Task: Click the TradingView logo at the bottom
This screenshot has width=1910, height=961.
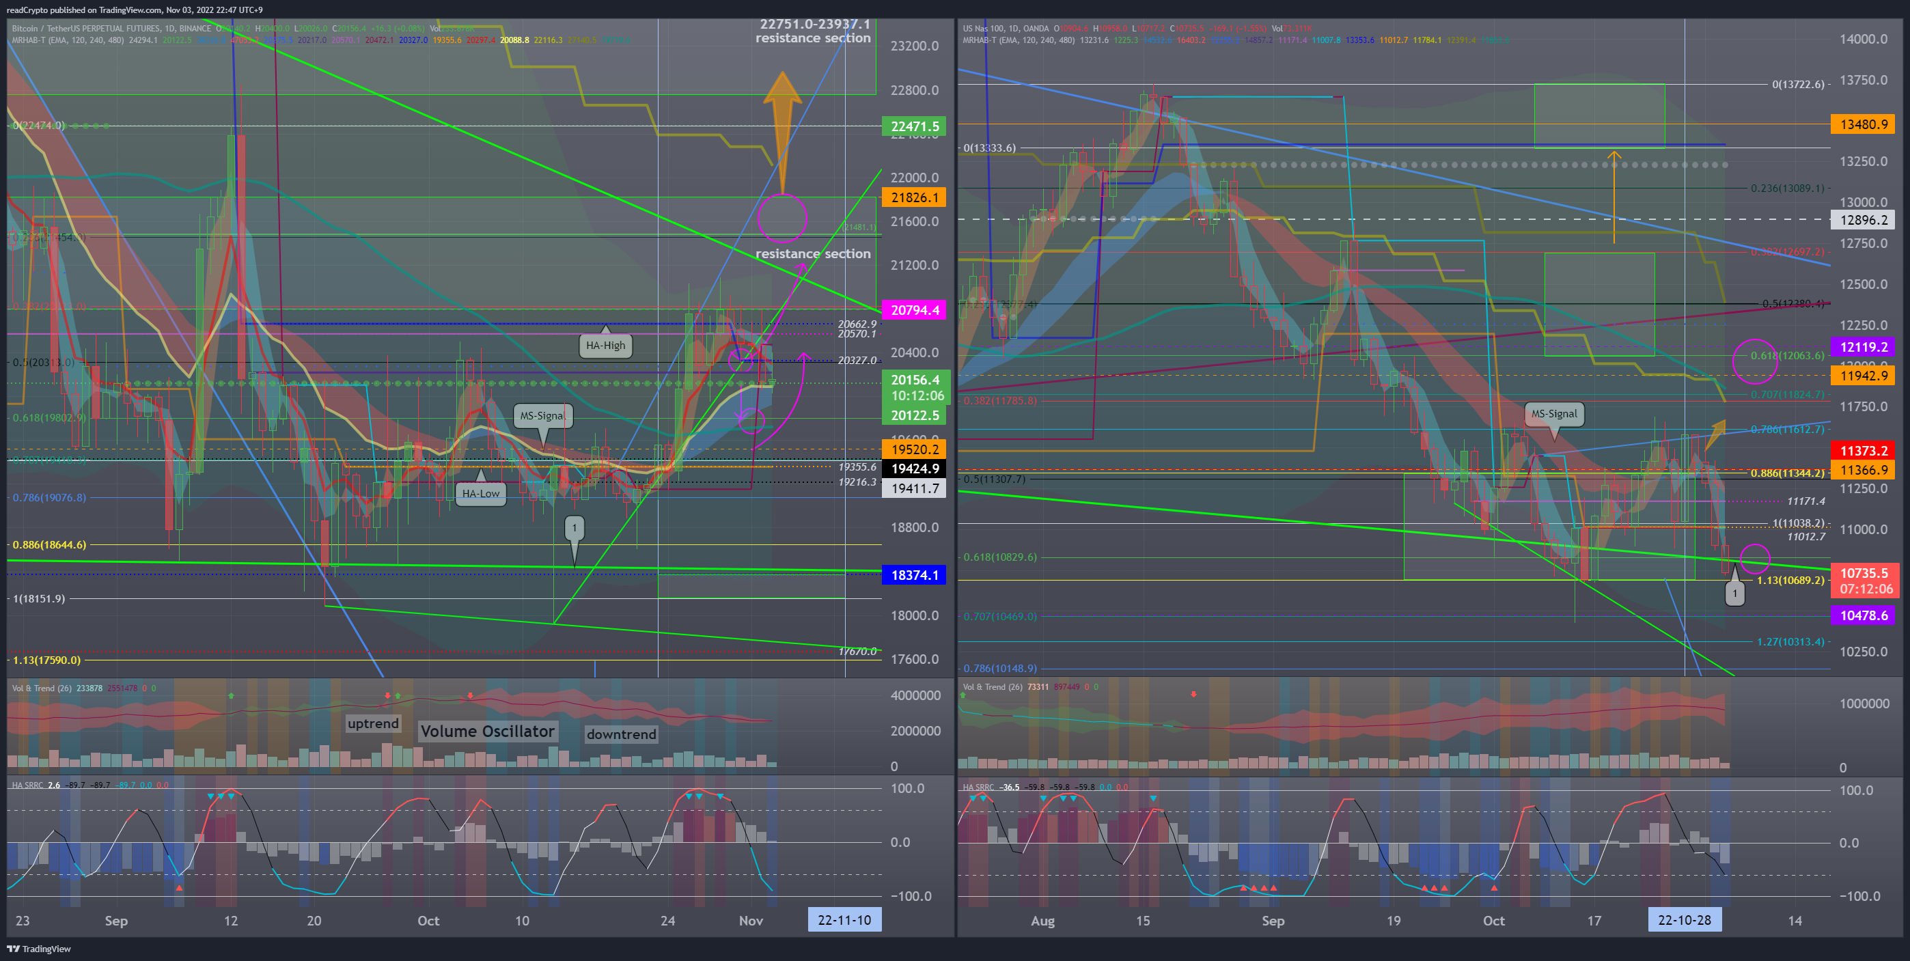Action: coord(38,949)
